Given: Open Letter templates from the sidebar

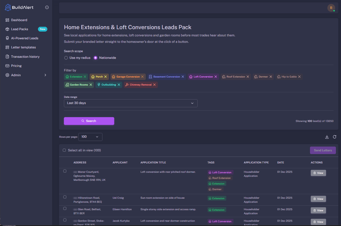Looking at the screenshot, I should pos(23,47).
